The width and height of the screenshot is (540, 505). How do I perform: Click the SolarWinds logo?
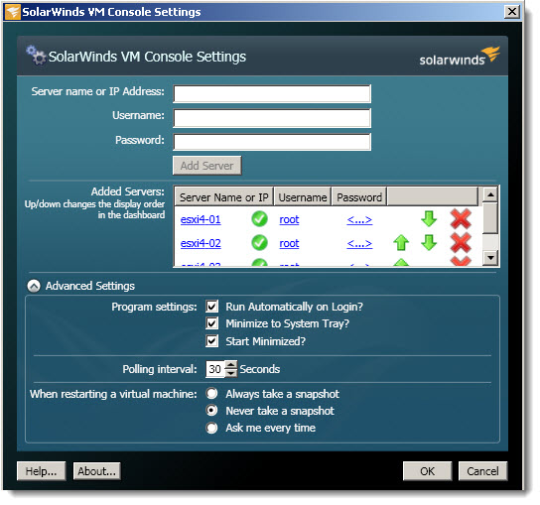pos(460,57)
